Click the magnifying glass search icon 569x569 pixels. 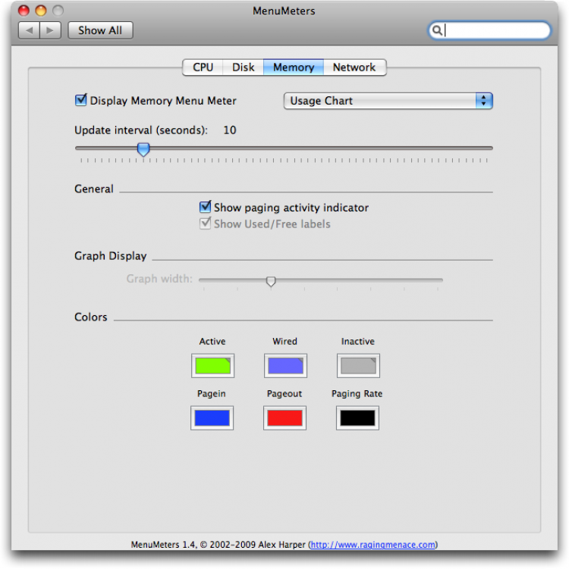pos(437,30)
